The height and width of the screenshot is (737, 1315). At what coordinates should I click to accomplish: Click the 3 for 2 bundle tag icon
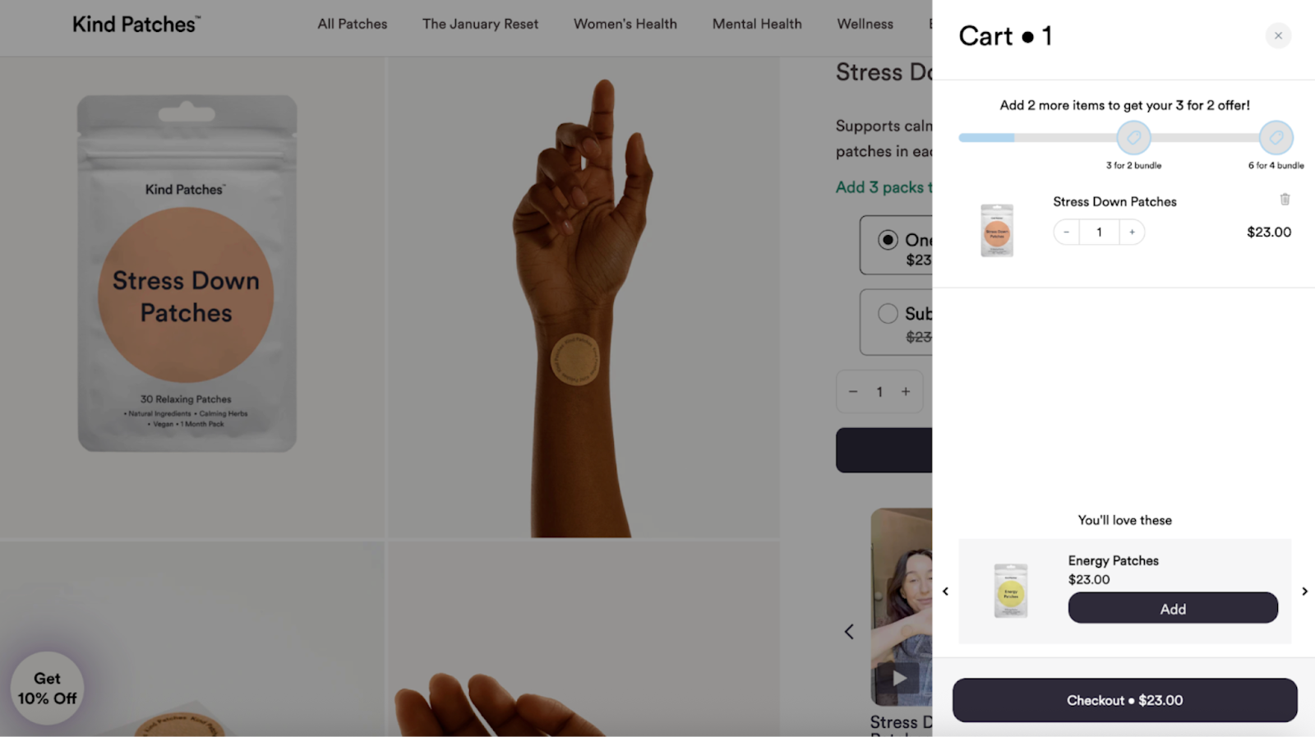click(x=1133, y=138)
